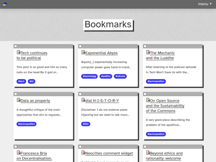Click document icon beside Data as property
Screen dimensions: 216x162
coord(18,100)
